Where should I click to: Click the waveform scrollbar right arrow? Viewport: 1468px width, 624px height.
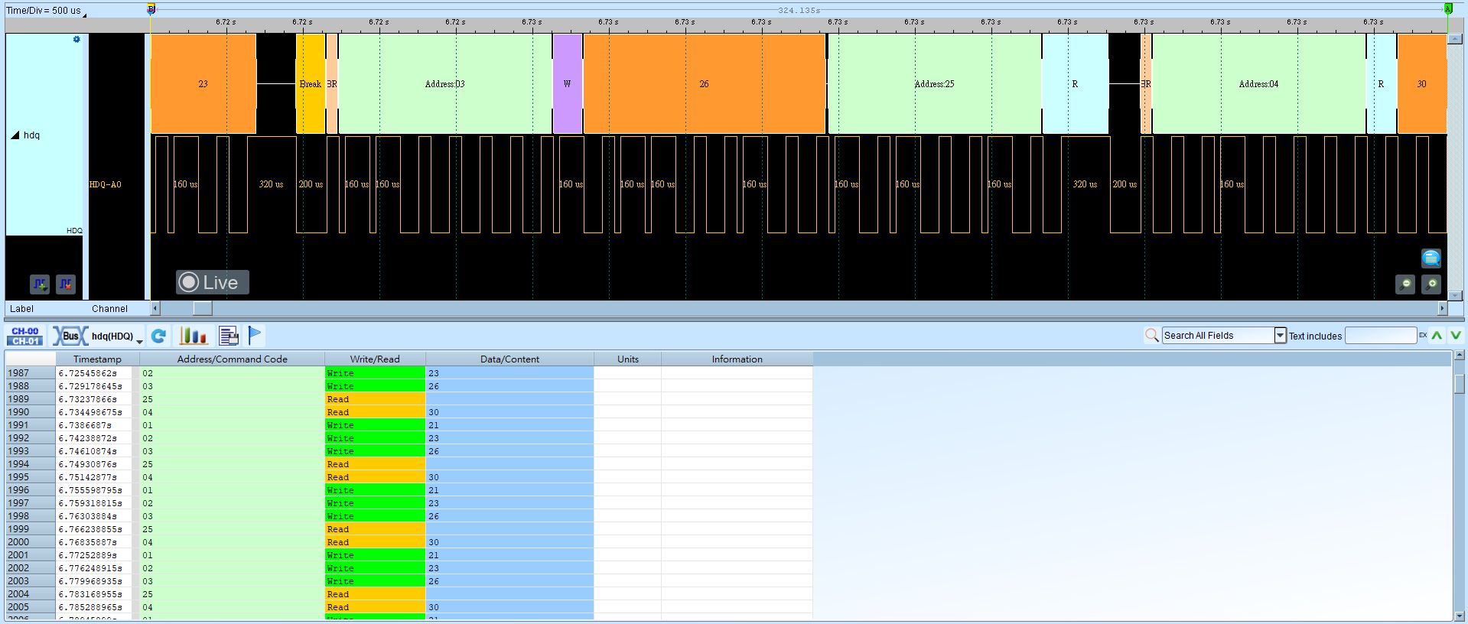(x=1443, y=308)
